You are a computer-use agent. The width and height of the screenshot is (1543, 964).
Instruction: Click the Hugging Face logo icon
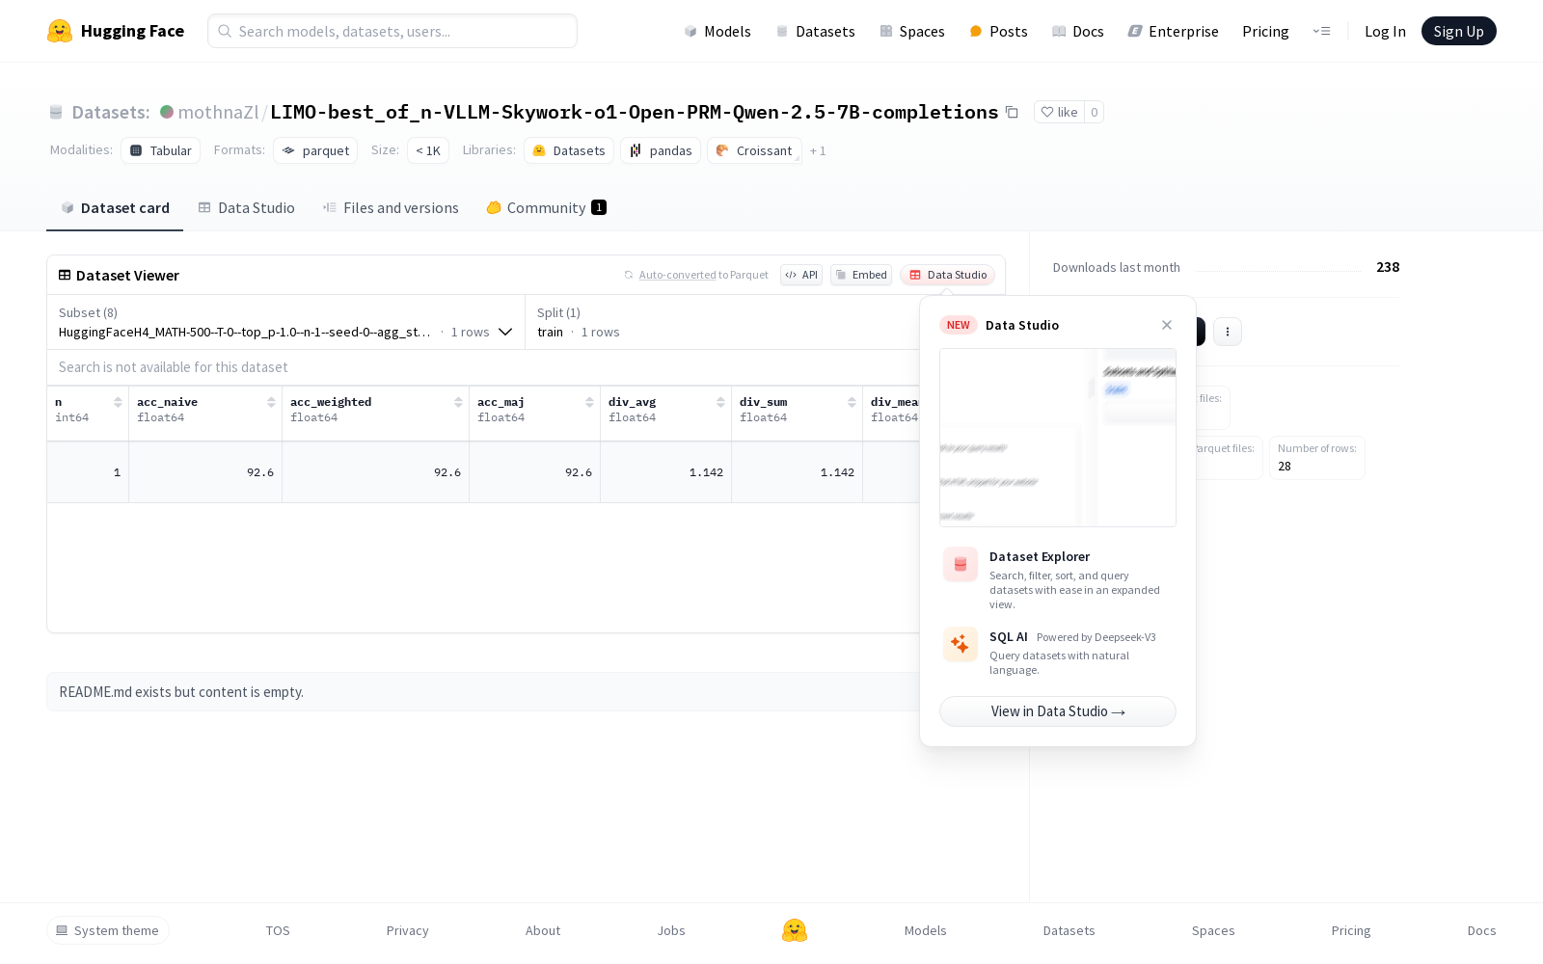[x=60, y=31]
